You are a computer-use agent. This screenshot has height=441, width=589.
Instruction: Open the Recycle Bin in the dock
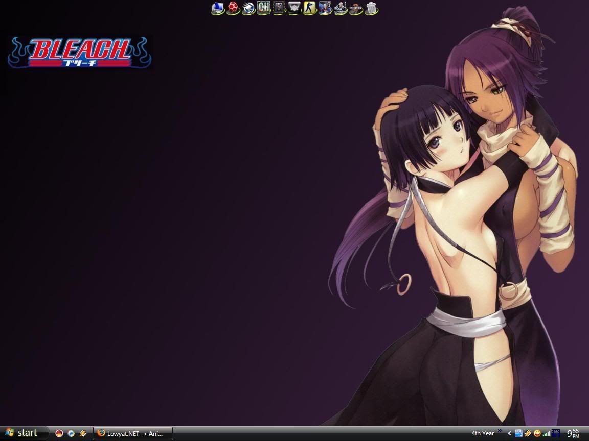tap(371, 8)
